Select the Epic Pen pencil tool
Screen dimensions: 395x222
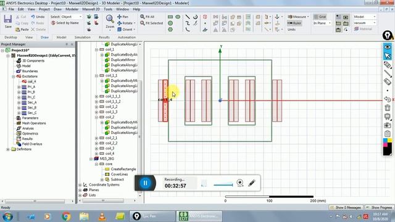pyautogui.click(x=388, y=65)
